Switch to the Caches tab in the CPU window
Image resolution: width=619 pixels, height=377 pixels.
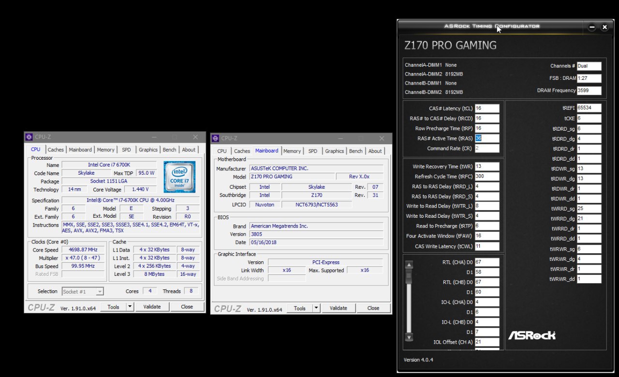pyautogui.click(x=56, y=150)
